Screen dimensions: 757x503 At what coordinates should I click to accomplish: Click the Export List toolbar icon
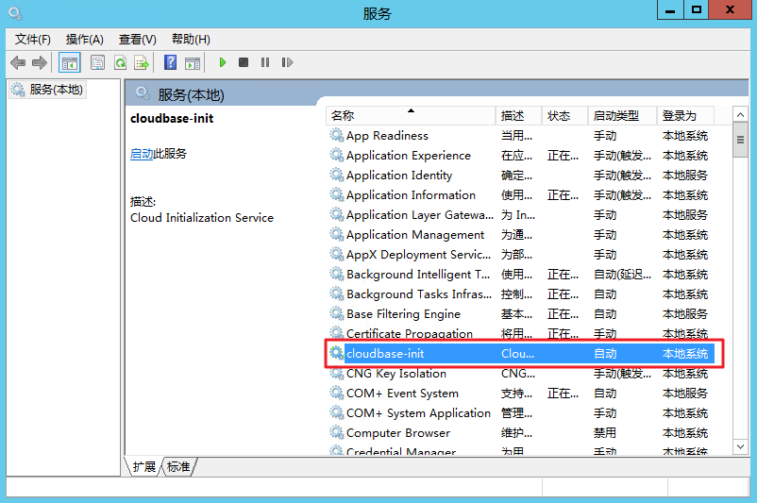(142, 62)
